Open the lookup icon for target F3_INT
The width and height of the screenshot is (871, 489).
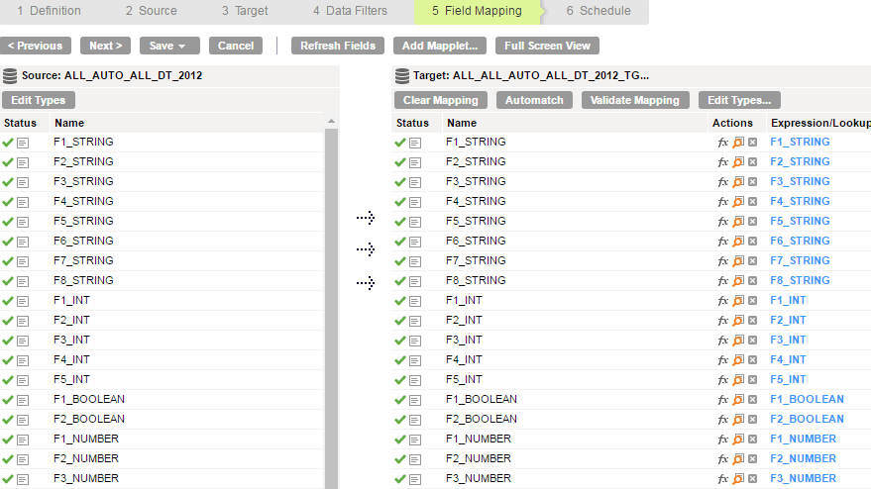pyautogui.click(x=737, y=341)
